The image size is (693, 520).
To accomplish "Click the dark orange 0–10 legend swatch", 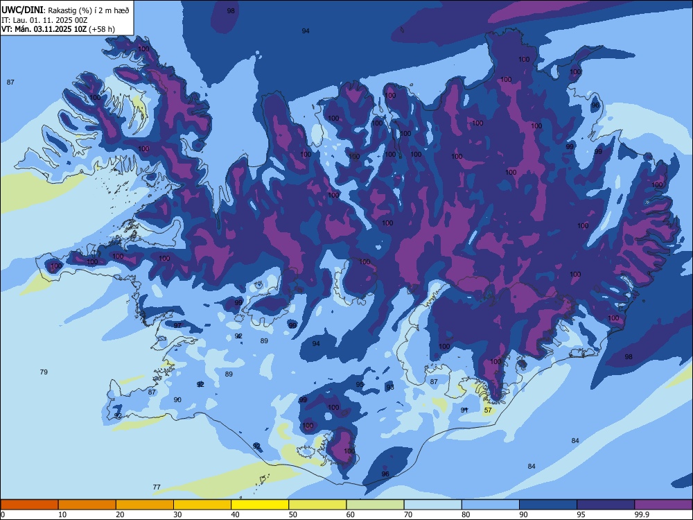I will click(29, 505).
